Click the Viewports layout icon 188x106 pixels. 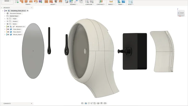click(105, 103)
